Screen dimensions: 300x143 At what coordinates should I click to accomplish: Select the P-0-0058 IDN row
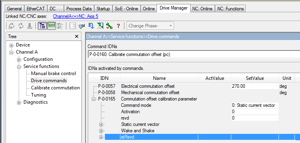pos(107,93)
